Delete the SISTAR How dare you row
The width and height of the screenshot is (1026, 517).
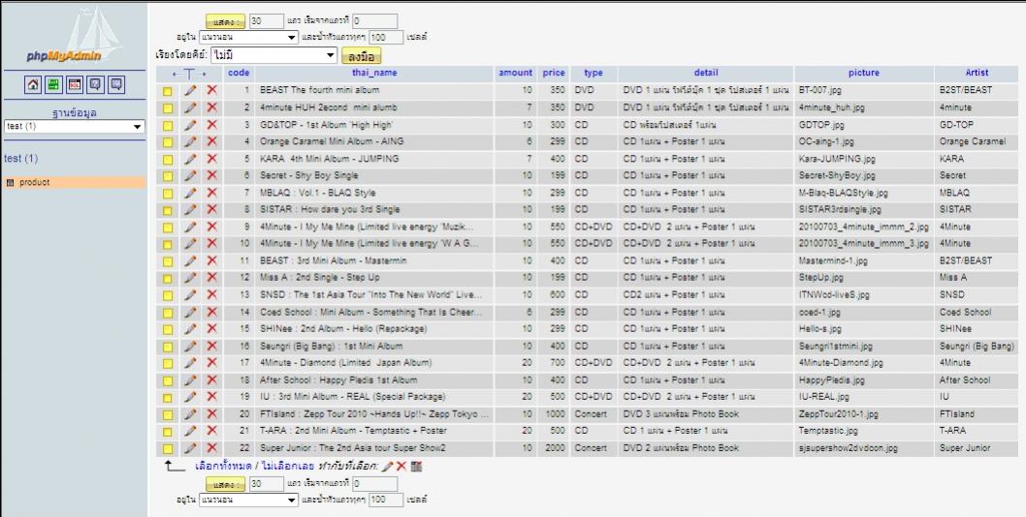(212, 209)
